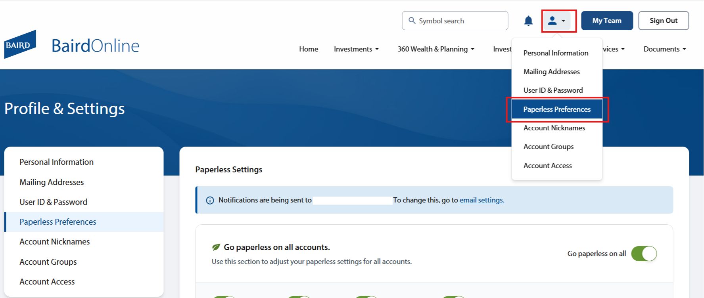Select Personal Information in dropdown menu
Screen dimensions: 704x298
[x=557, y=53]
